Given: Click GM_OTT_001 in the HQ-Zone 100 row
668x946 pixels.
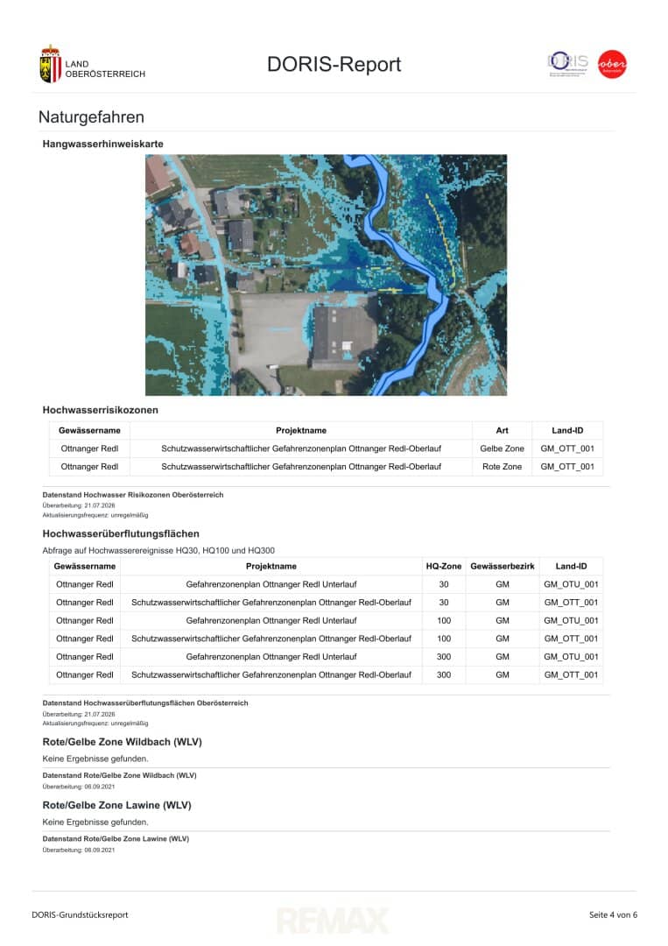Looking at the screenshot, I should point(571,639).
